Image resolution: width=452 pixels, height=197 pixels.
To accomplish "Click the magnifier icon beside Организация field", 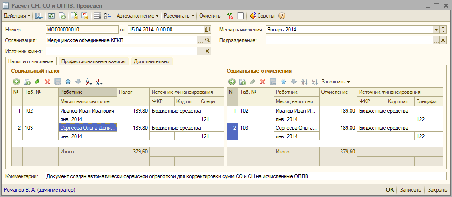I will pos(207,40).
